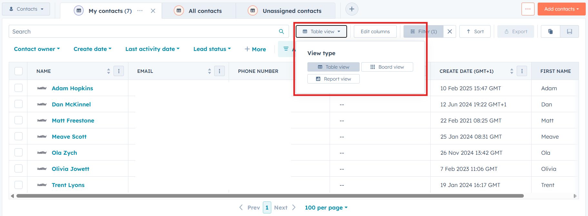Tick the checkbox beside Olivia Jowett
The image size is (588, 216).
[x=18, y=168]
